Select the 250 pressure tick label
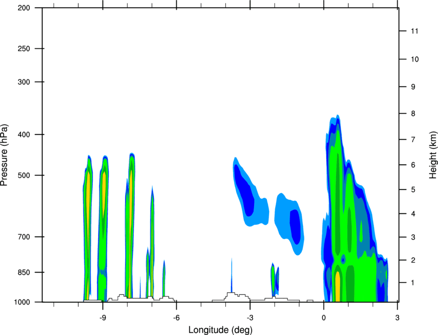The image size is (438, 335). [24, 48]
